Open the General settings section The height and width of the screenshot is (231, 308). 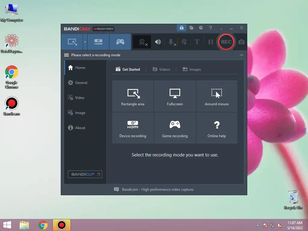pyautogui.click(x=85, y=83)
